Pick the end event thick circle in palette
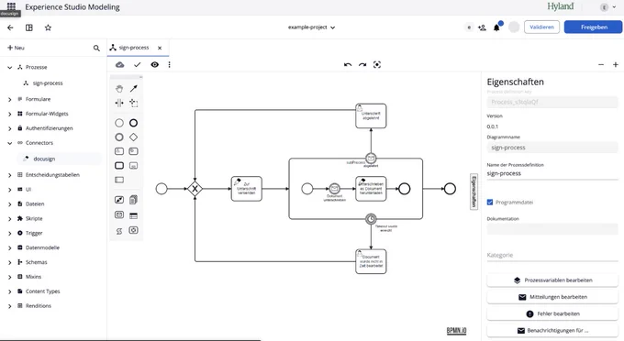This screenshot has height=341, width=624. (x=133, y=123)
